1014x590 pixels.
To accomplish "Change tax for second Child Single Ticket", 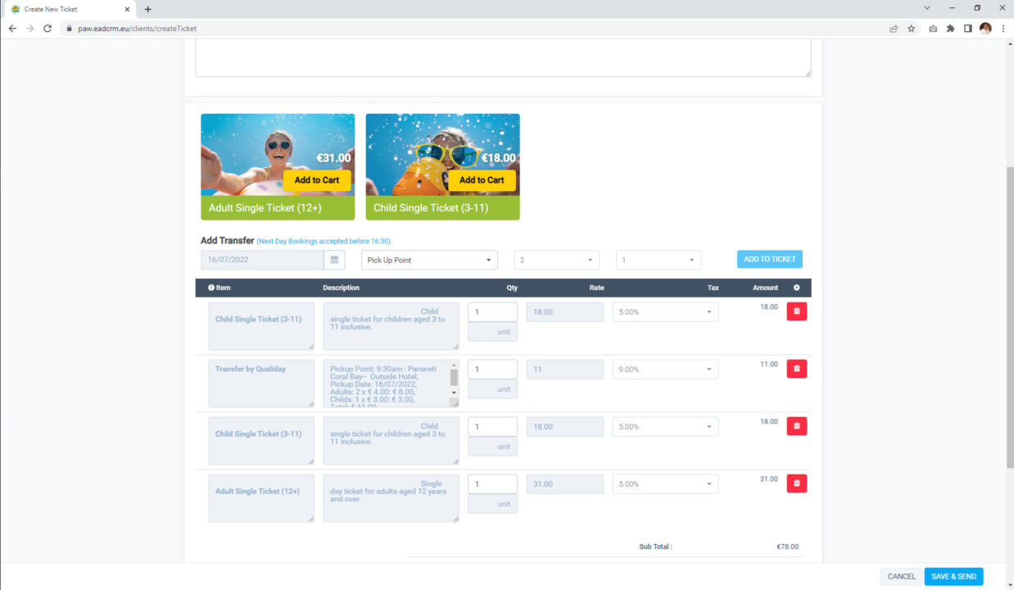I will click(x=665, y=426).
